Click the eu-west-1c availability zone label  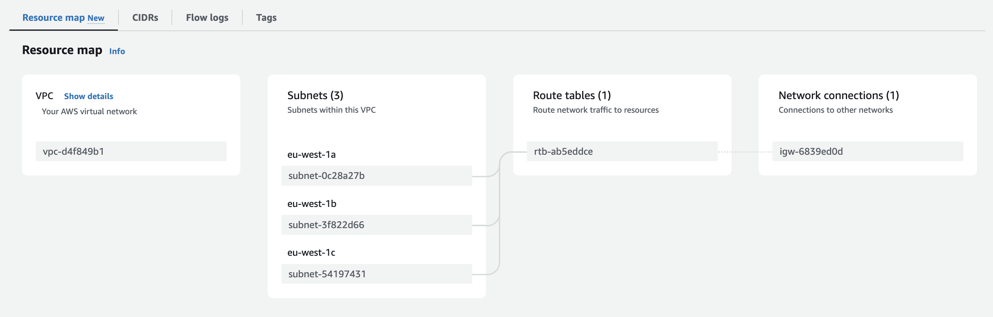pyautogui.click(x=311, y=253)
